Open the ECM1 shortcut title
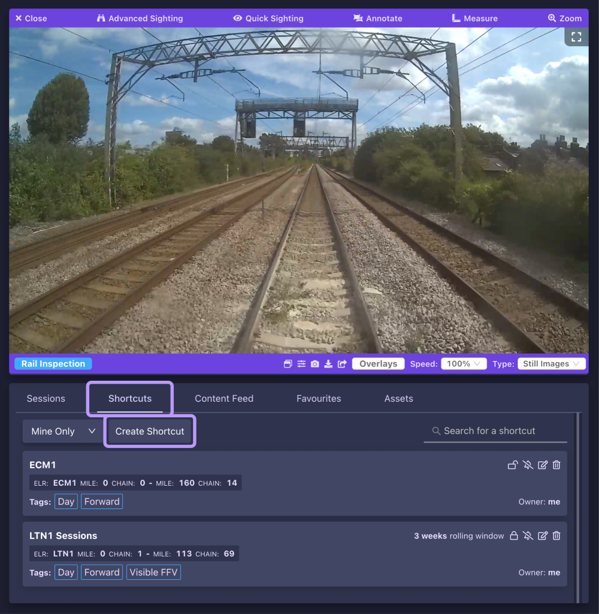The image size is (599, 614). point(43,465)
